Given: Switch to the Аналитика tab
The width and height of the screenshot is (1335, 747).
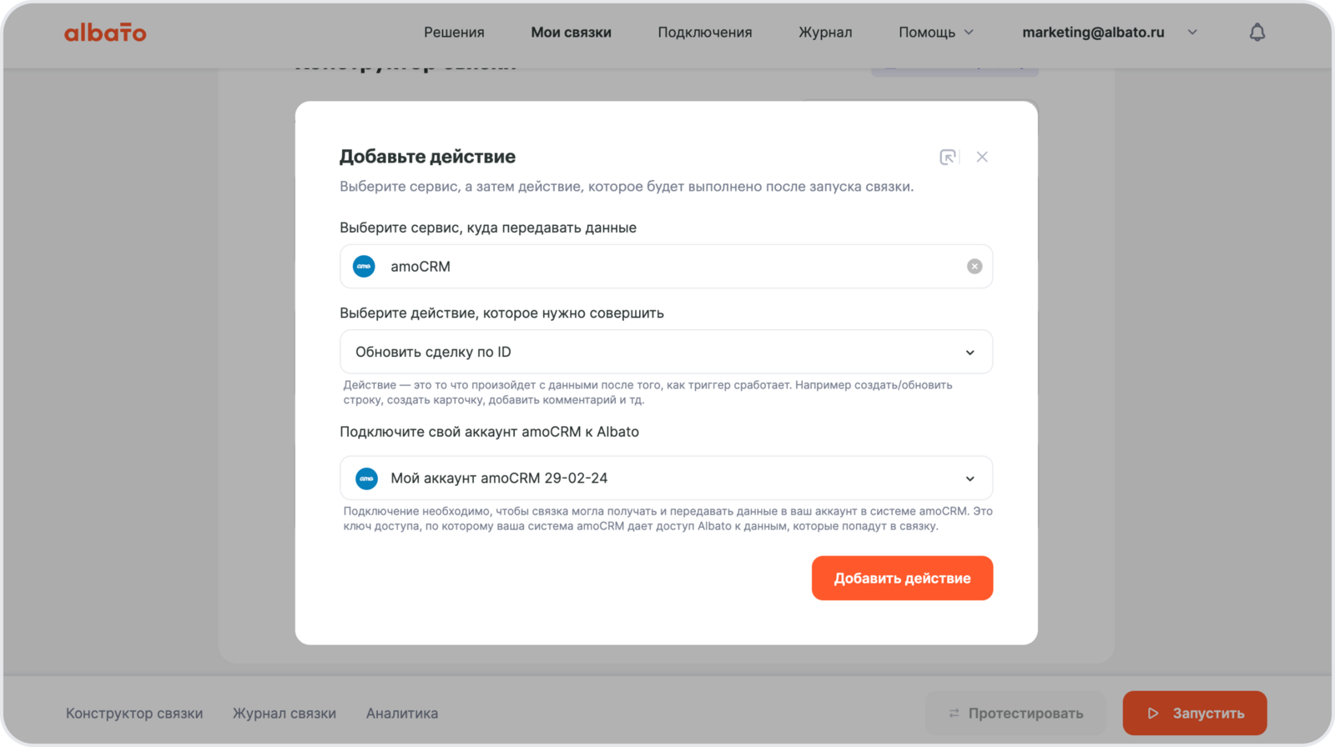Looking at the screenshot, I should (x=402, y=714).
